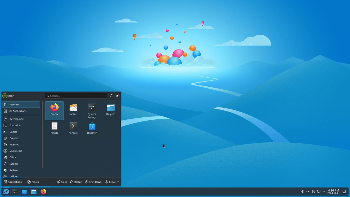Open the clock to show calendar
The height and width of the screenshot is (197, 350).
tap(333, 191)
